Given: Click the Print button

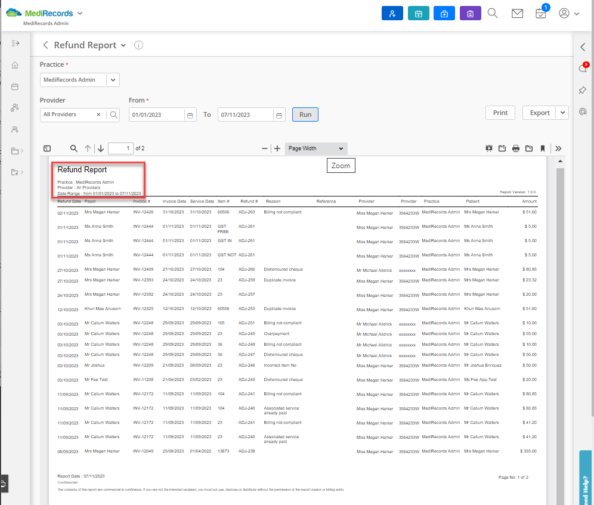Looking at the screenshot, I should (x=500, y=113).
